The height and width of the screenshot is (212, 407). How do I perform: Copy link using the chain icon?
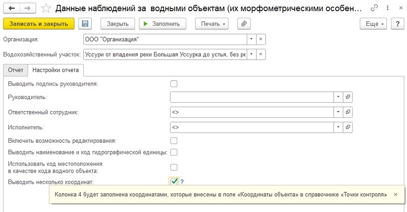pyautogui.click(x=375, y=8)
